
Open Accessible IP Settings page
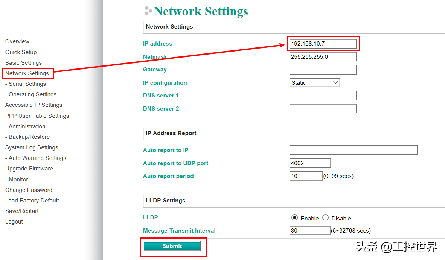click(34, 105)
